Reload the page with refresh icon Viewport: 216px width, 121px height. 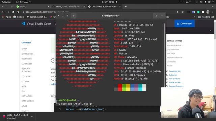pyautogui.click(x=13, y=12)
